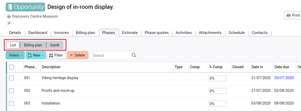
Task: Expand the New dropdown arrow
Action: (43, 55)
